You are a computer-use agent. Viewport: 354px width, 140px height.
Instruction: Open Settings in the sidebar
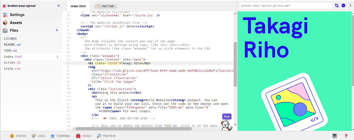(17, 15)
